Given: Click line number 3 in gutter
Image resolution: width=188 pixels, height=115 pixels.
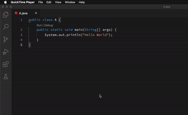Looking at the screenshot, I should pos(21,35).
